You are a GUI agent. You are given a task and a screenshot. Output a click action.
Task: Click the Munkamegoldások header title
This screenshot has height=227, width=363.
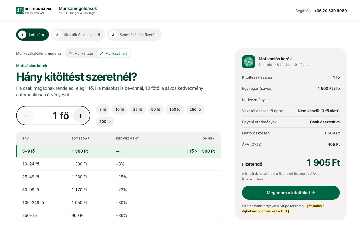[x=78, y=9]
